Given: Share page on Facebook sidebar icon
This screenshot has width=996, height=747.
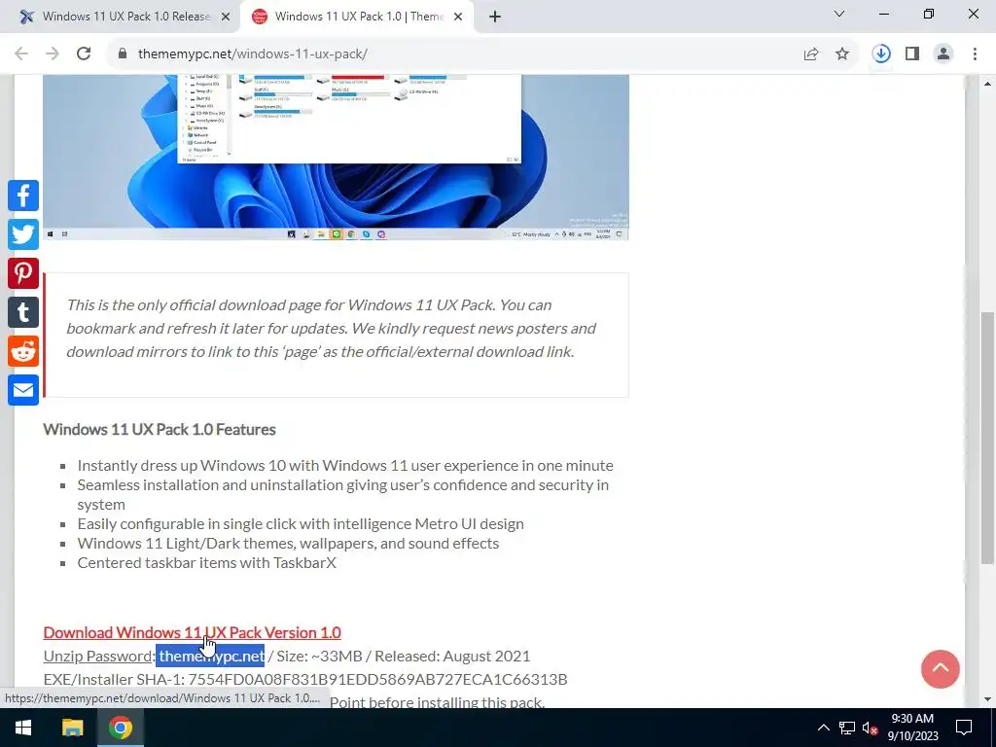Looking at the screenshot, I should pyautogui.click(x=23, y=196).
